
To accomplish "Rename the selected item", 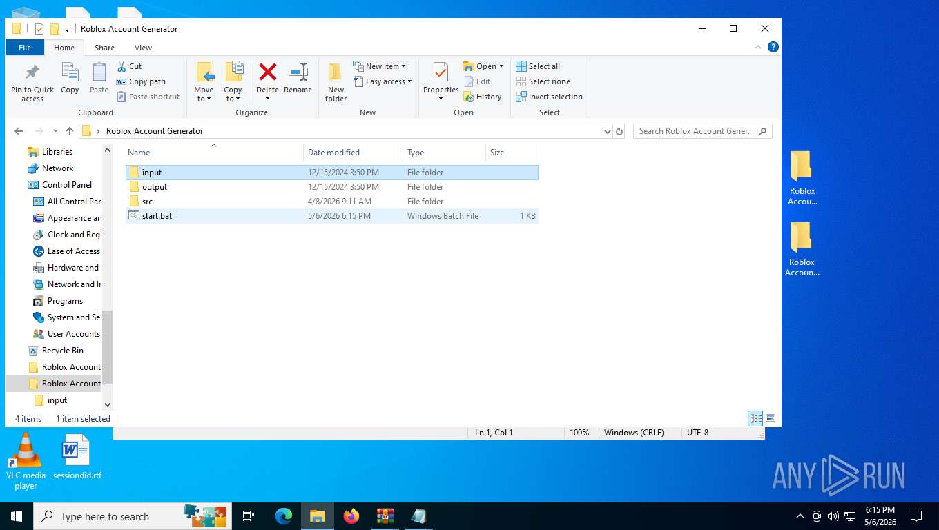I will pyautogui.click(x=298, y=79).
